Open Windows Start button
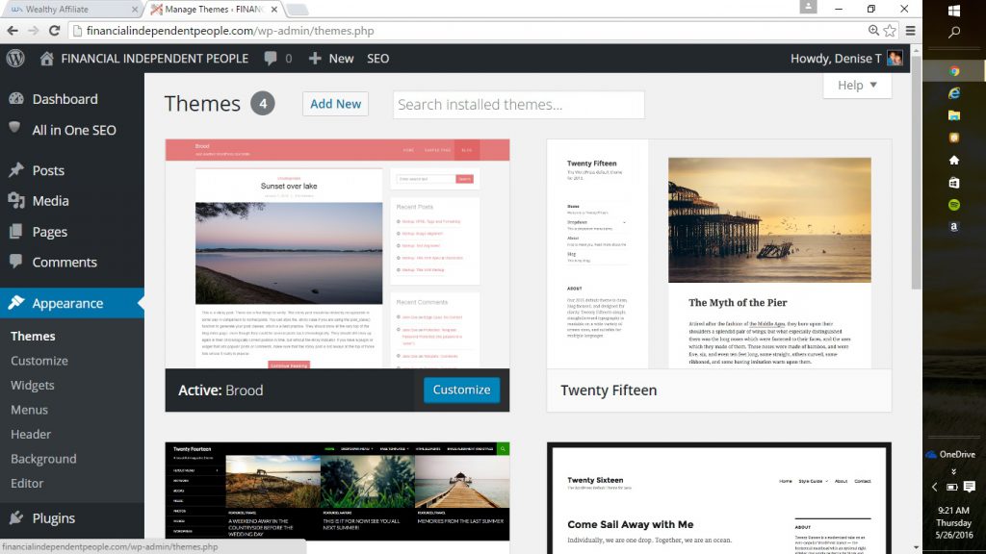Viewport: 986px width, 554px height. (954, 11)
